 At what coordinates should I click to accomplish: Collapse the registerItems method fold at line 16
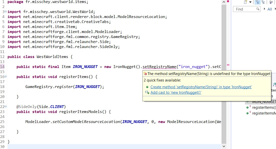click(x=5, y=77)
